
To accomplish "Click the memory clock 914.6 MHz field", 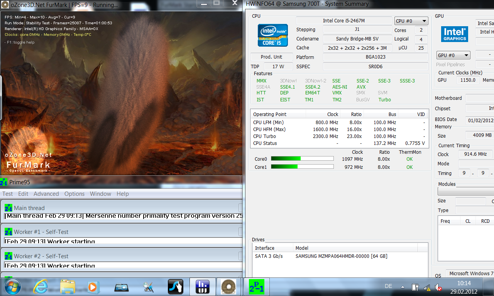I will tap(475, 154).
